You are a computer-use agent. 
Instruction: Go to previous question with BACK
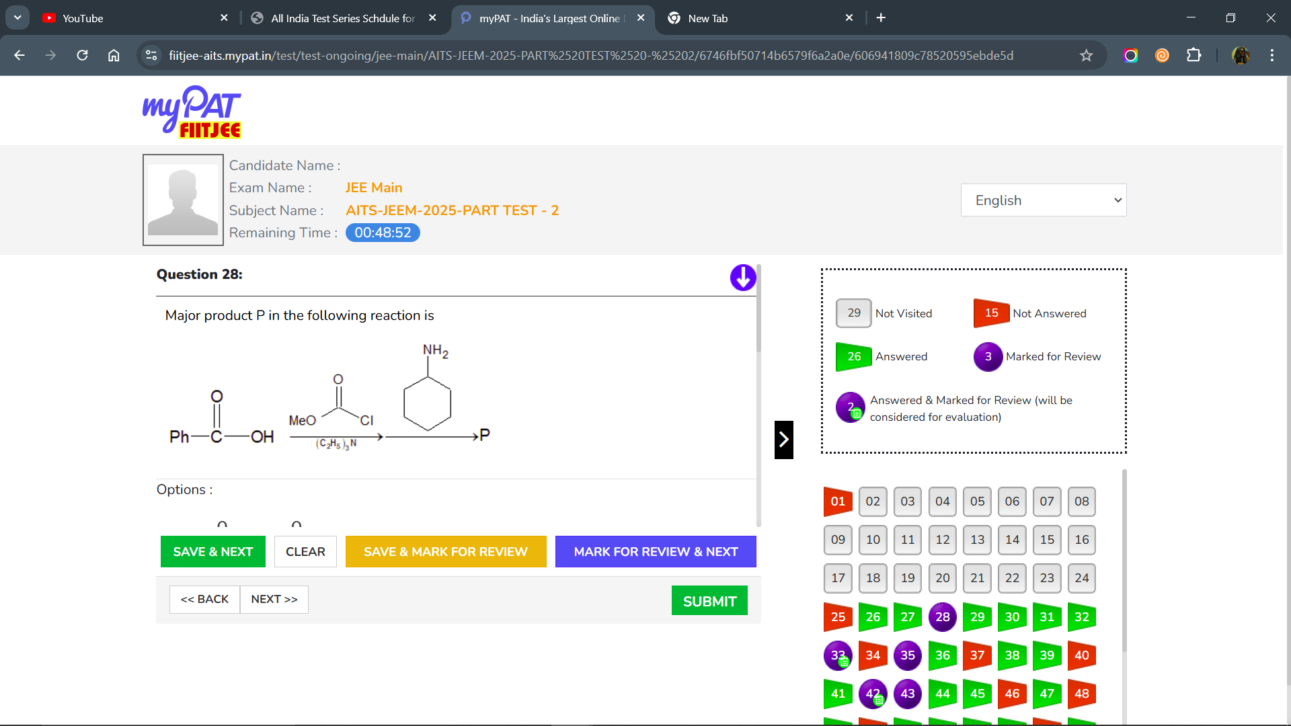(204, 599)
